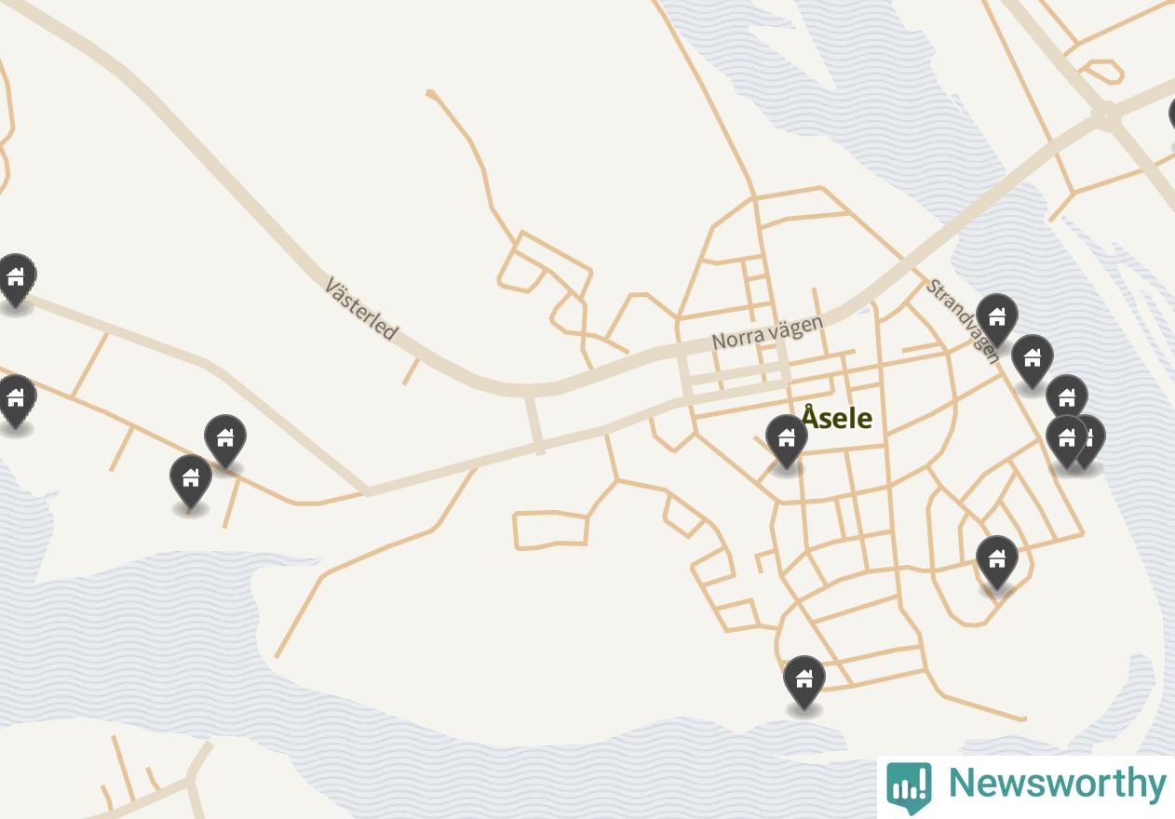Image resolution: width=1175 pixels, height=819 pixels.
Task: Click the Newsworthy logo link
Action: coord(1026,786)
